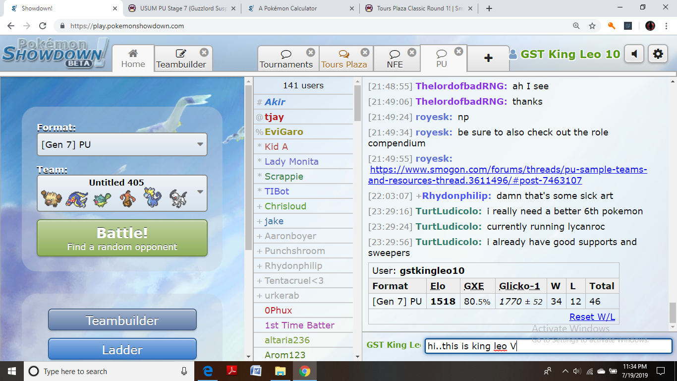
Task: Open Windows Start menu
Action: click(x=12, y=371)
